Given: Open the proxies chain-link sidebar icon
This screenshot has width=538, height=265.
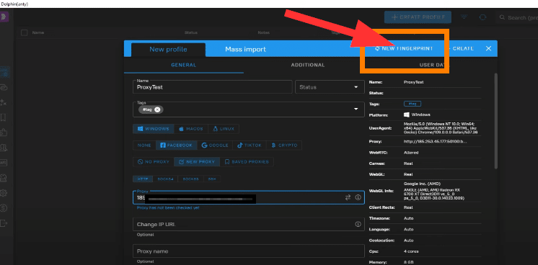Looking at the screenshot, I should pos(4,88).
